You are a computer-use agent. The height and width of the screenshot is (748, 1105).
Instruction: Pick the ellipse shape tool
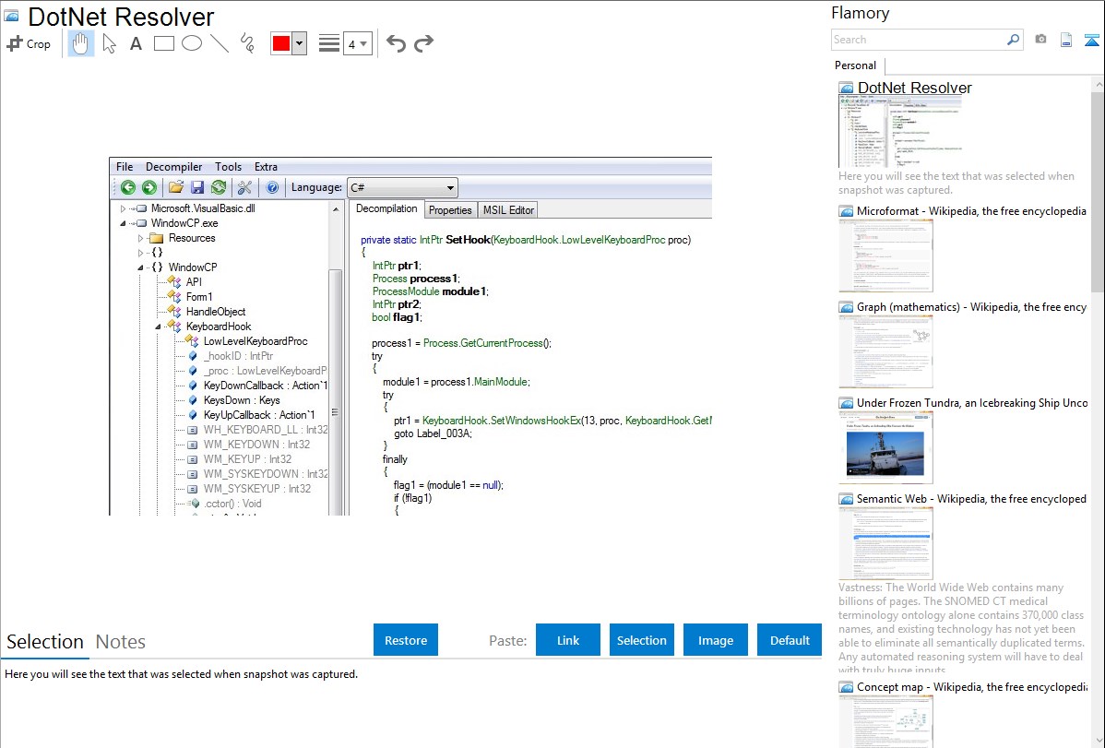pos(192,43)
